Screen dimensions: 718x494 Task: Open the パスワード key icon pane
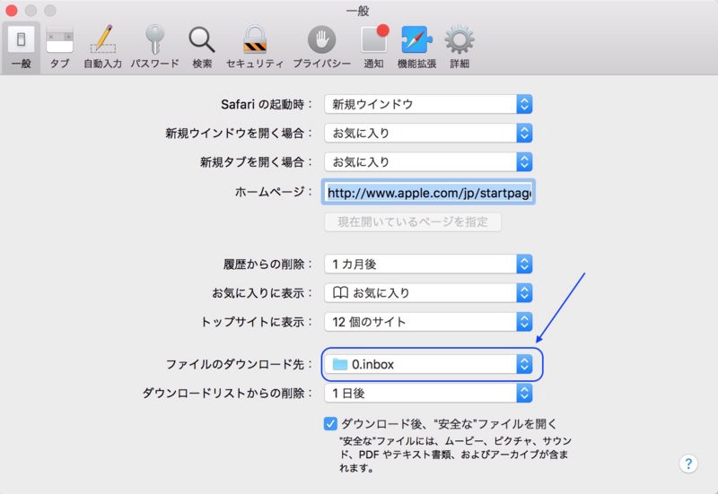154,48
